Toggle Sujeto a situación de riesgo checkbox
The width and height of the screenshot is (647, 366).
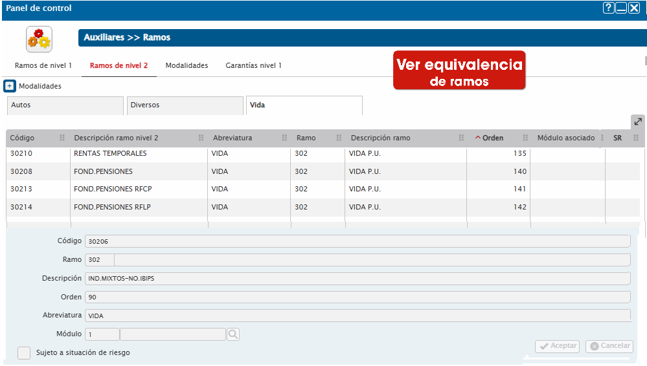tap(24, 353)
